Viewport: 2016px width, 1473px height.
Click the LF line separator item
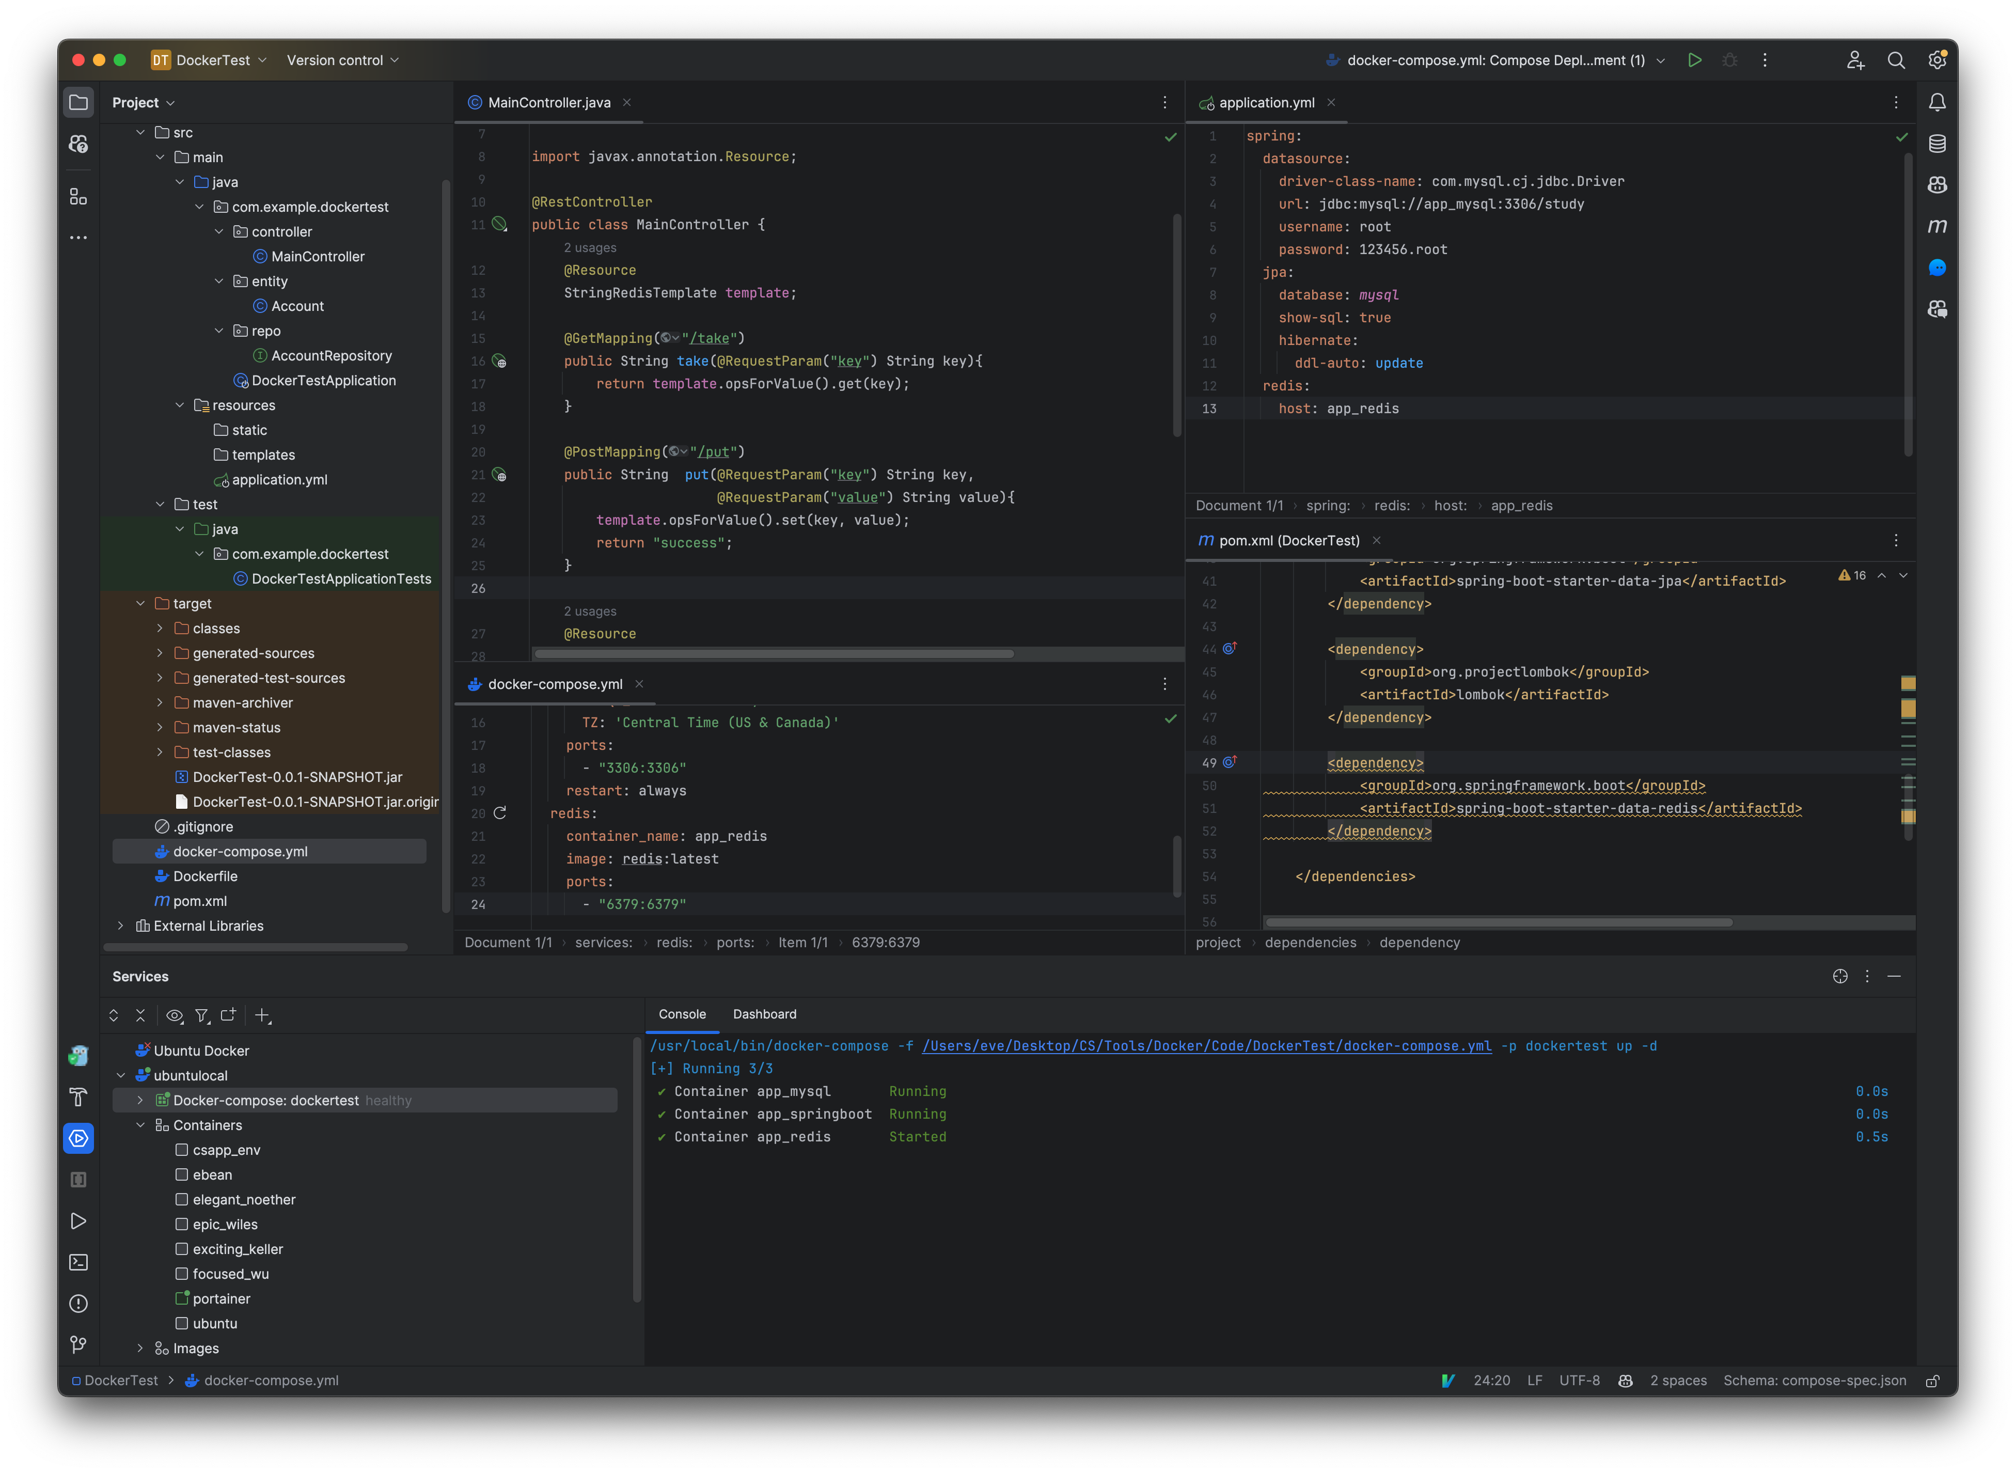pyautogui.click(x=1535, y=1381)
